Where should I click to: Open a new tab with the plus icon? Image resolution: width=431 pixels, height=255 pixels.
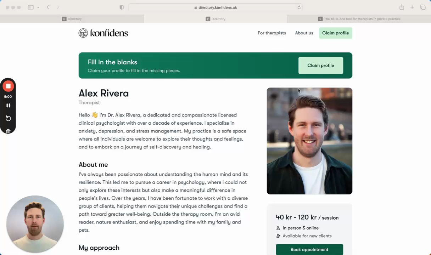tap(412, 7)
